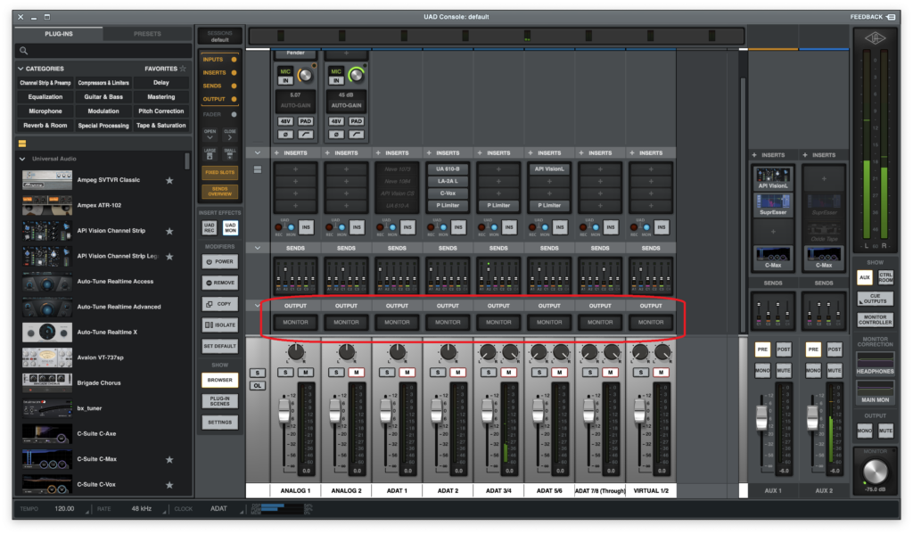Solo the ANALOG 1 channel
Screen dimensions: 913x534
pos(285,372)
